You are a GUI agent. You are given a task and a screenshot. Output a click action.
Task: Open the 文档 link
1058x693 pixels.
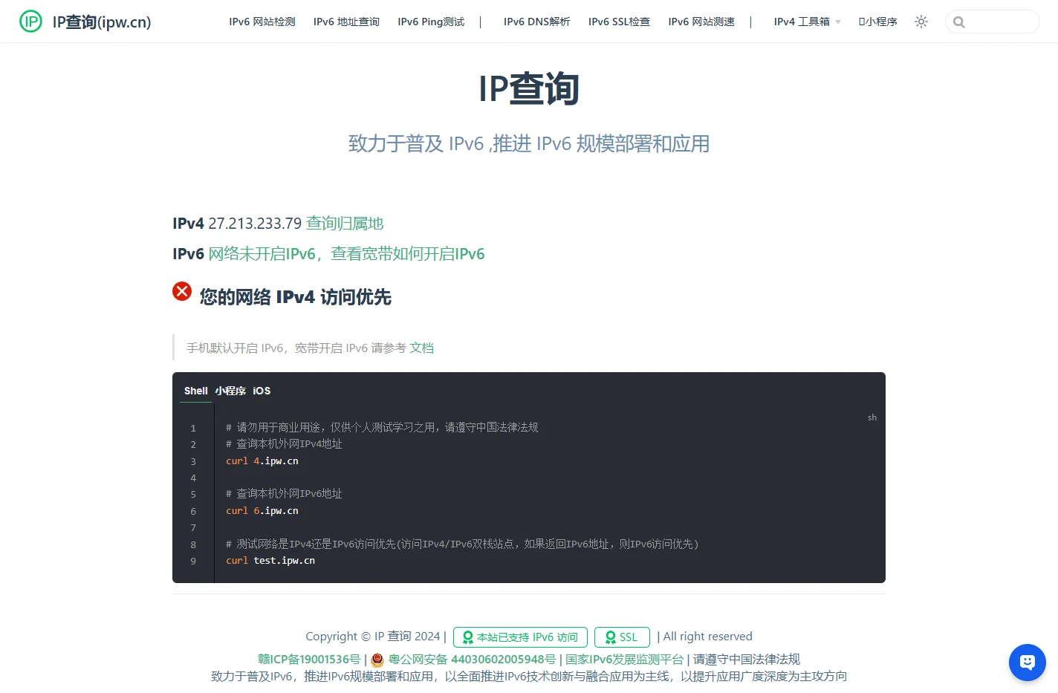click(421, 348)
